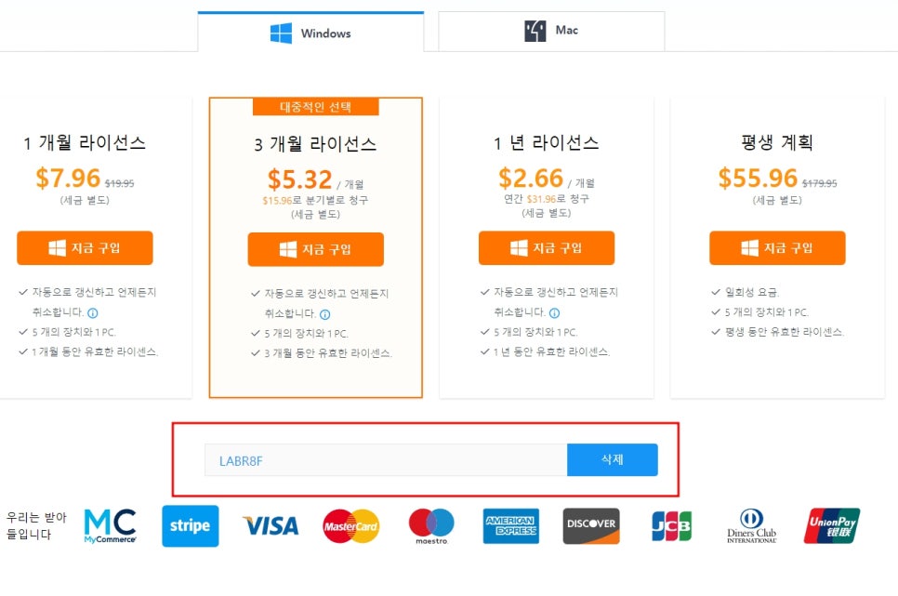Click the UnionPay payment logo

[x=832, y=526]
